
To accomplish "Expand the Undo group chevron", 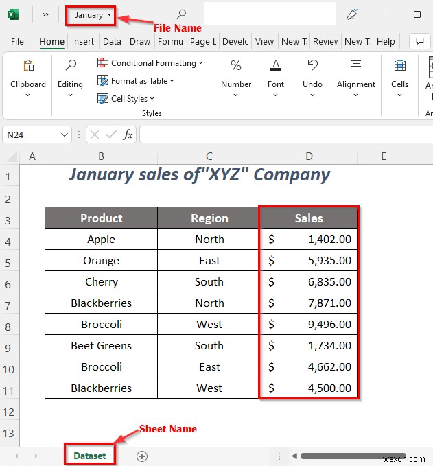I will [x=312, y=95].
